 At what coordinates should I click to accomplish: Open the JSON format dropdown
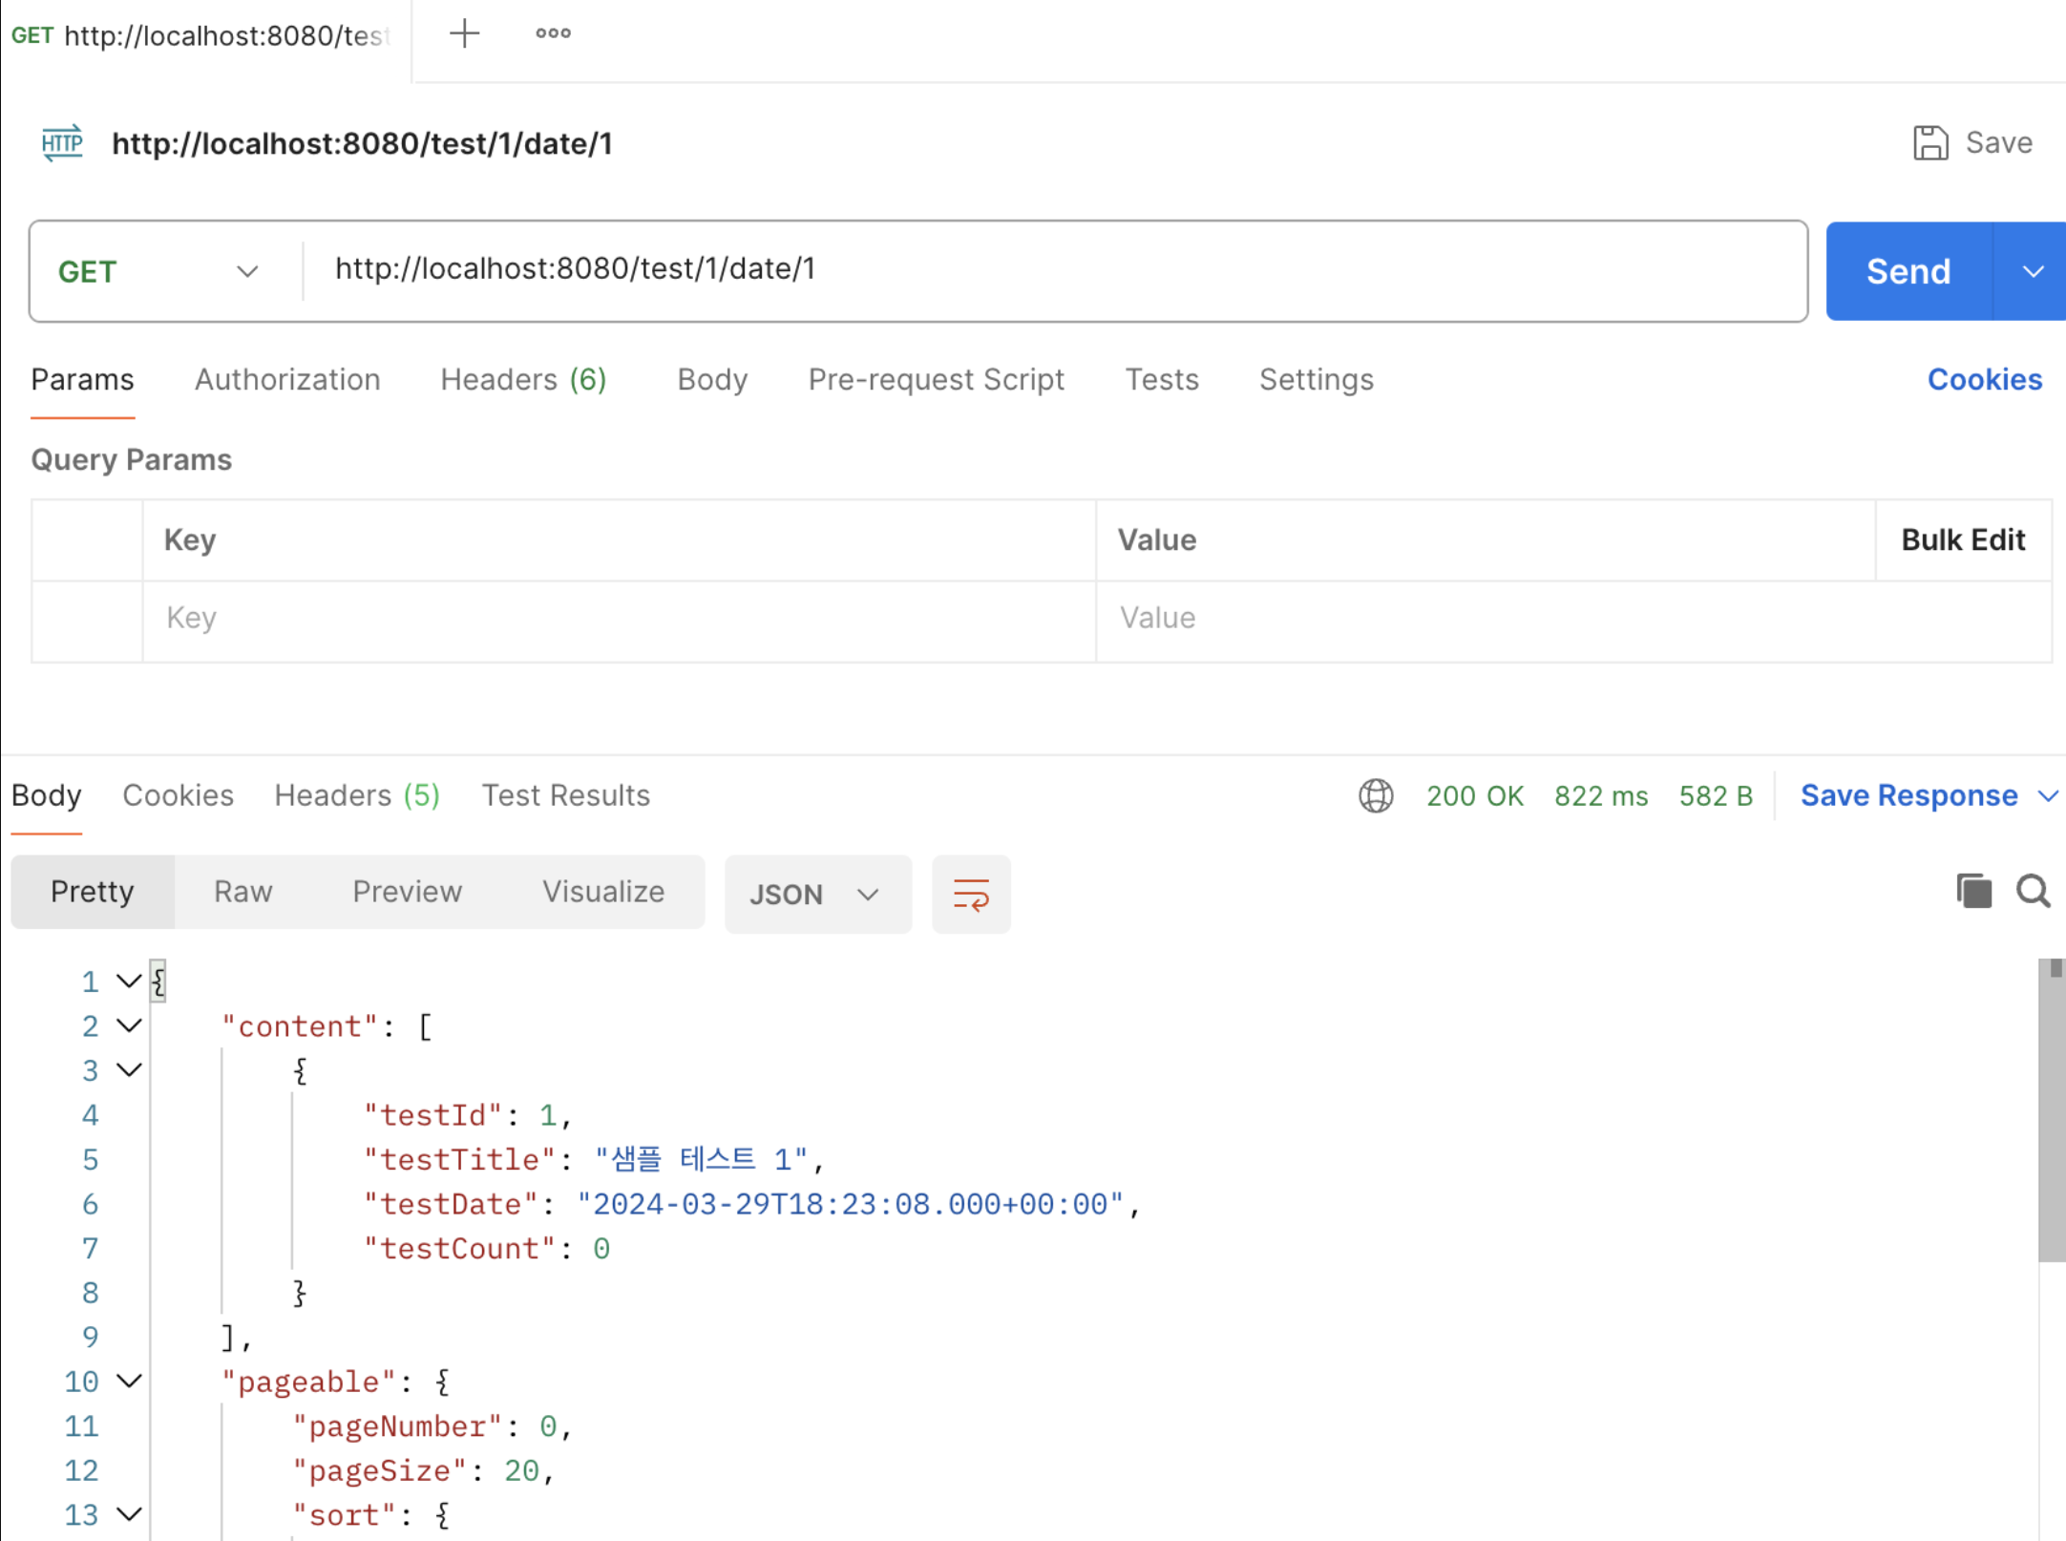816,895
